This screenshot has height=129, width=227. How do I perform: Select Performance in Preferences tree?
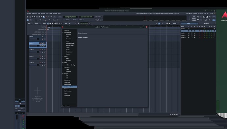[x=68, y=91]
